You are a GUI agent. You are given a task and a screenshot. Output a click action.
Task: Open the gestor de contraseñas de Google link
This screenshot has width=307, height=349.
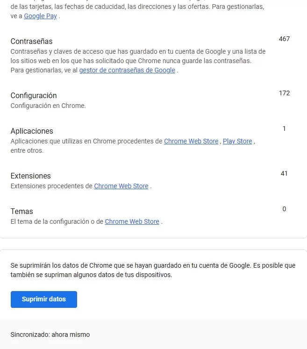pos(127,70)
